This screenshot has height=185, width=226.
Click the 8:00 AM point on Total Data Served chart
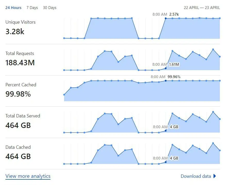[166, 131]
